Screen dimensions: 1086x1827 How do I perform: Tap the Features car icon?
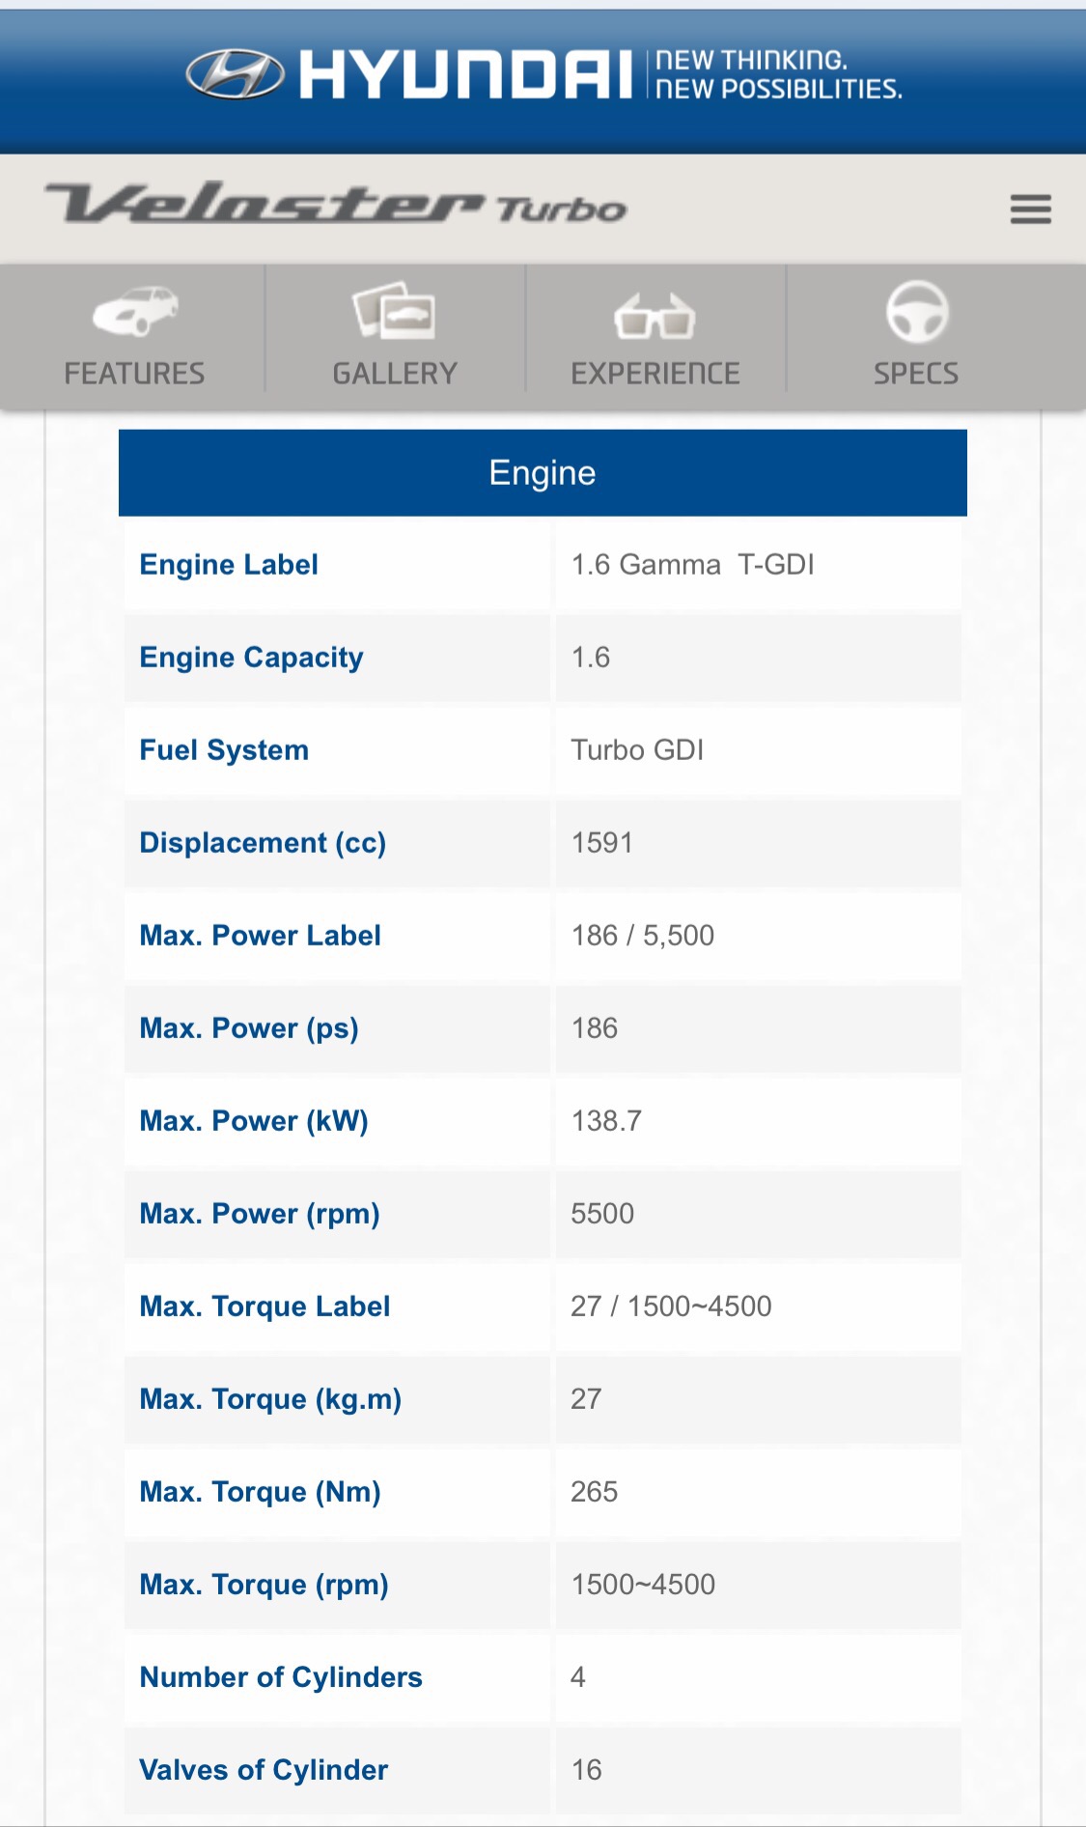pyautogui.click(x=135, y=311)
